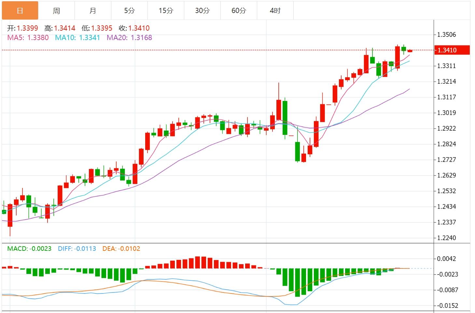The height and width of the screenshot is (313, 475).
Task: Click the high price 高 1.3414 value
Action: tap(64, 28)
